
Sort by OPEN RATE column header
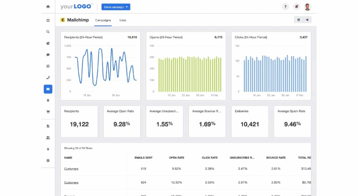click(177, 158)
